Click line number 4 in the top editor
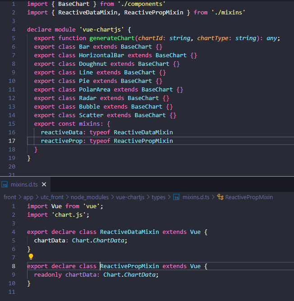 (x=14, y=30)
